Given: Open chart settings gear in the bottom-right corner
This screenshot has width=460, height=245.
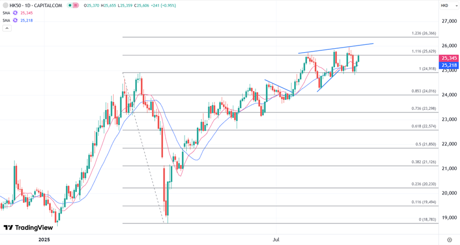Looking at the screenshot, I should [x=449, y=240].
